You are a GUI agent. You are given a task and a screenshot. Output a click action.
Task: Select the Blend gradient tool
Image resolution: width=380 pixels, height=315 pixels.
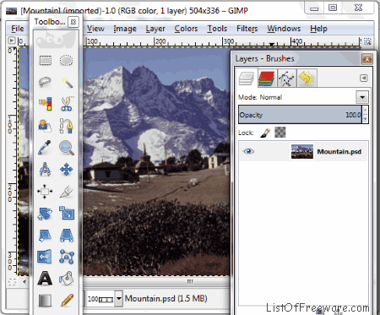(x=45, y=301)
